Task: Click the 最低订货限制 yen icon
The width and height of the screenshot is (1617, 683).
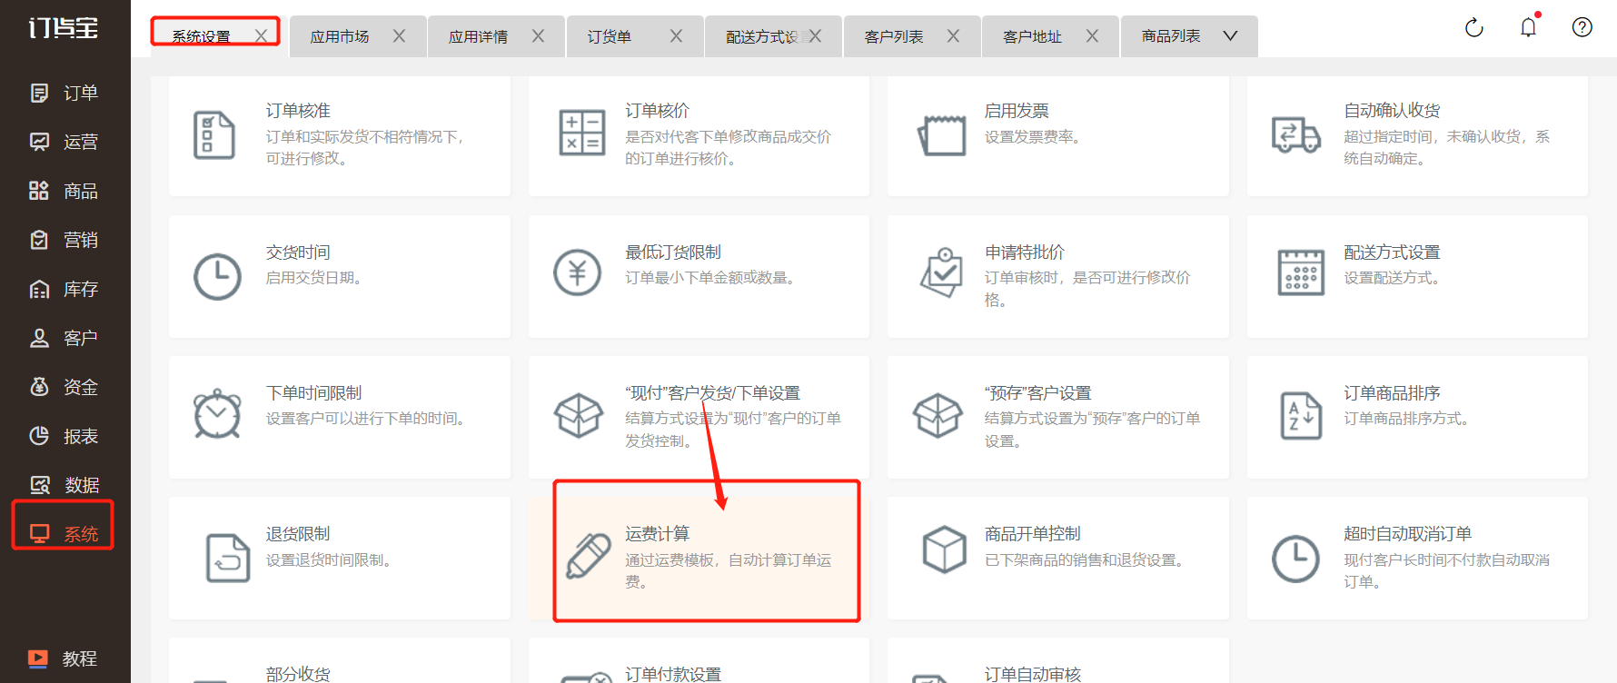Action: click(578, 272)
